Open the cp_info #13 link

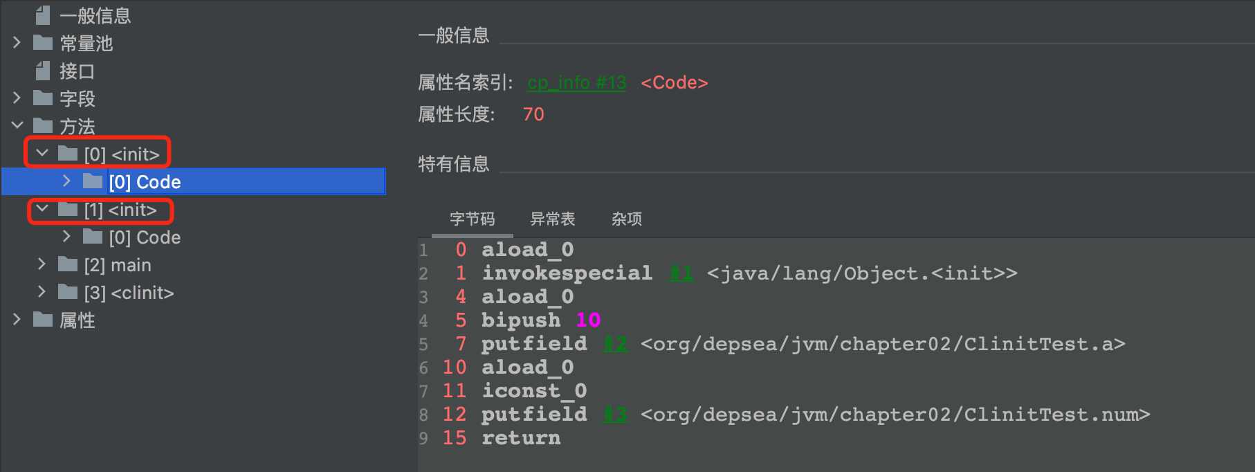(576, 83)
